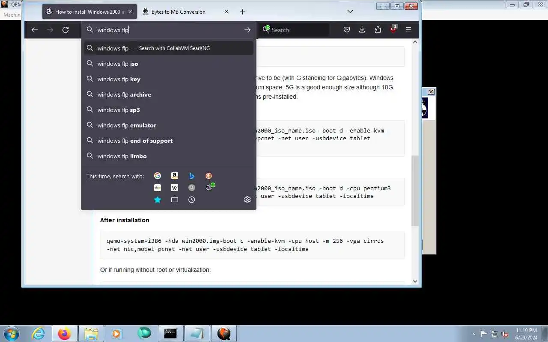Close the Bytes to MB Conversion tab
The image size is (548, 342).
(x=226, y=12)
